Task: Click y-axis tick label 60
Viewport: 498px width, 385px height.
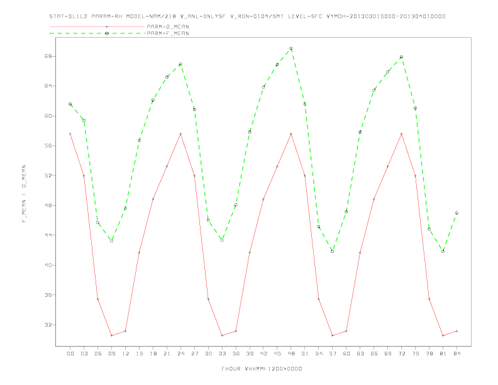Action: tap(48, 116)
